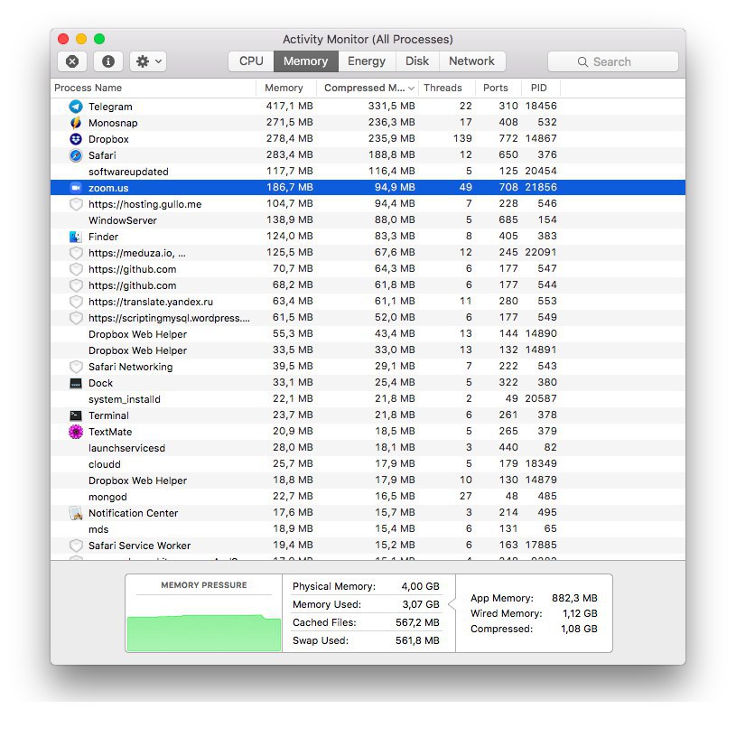The width and height of the screenshot is (736, 737).
Task: Click the Safari Service Worker shield icon
Action: point(76,546)
